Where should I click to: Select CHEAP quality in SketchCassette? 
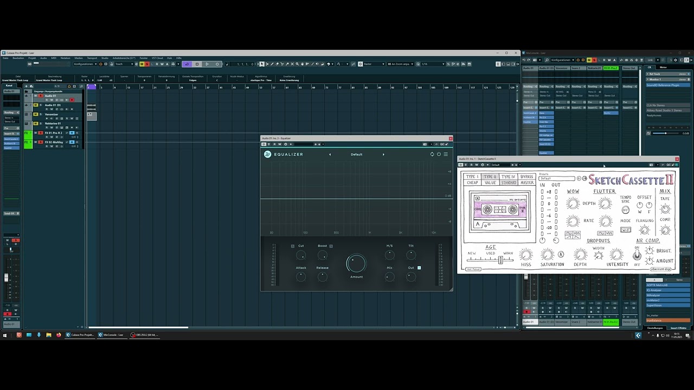coord(472,183)
